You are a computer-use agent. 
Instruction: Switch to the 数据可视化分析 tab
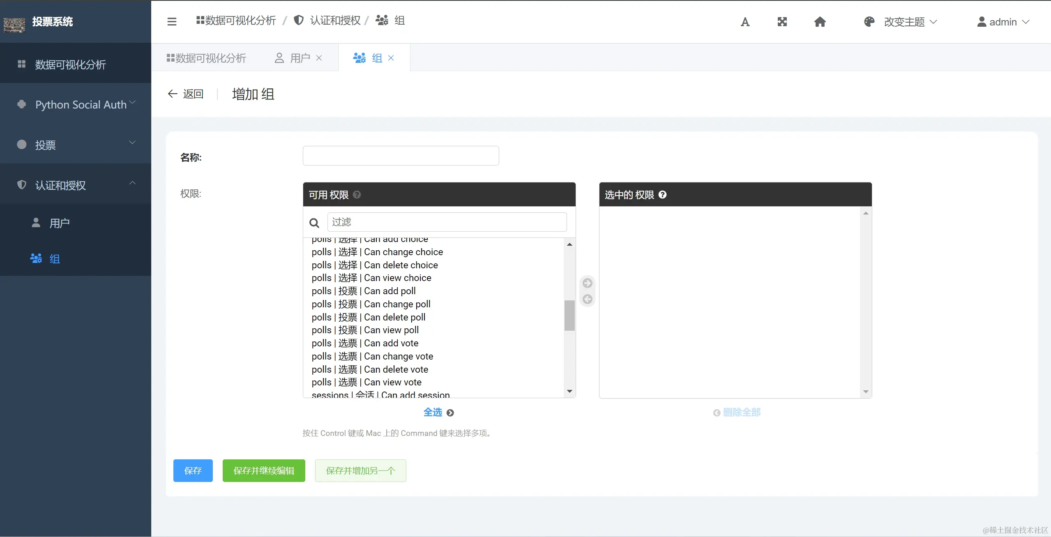tap(206, 58)
